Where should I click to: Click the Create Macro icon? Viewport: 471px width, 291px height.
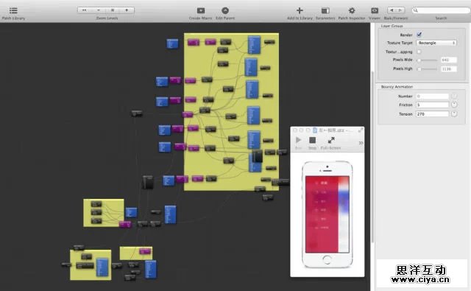point(201,10)
